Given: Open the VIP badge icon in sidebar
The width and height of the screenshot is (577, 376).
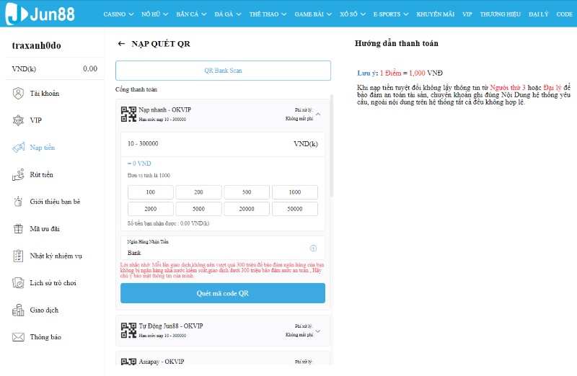Looking at the screenshot, I should click(18, 120).
